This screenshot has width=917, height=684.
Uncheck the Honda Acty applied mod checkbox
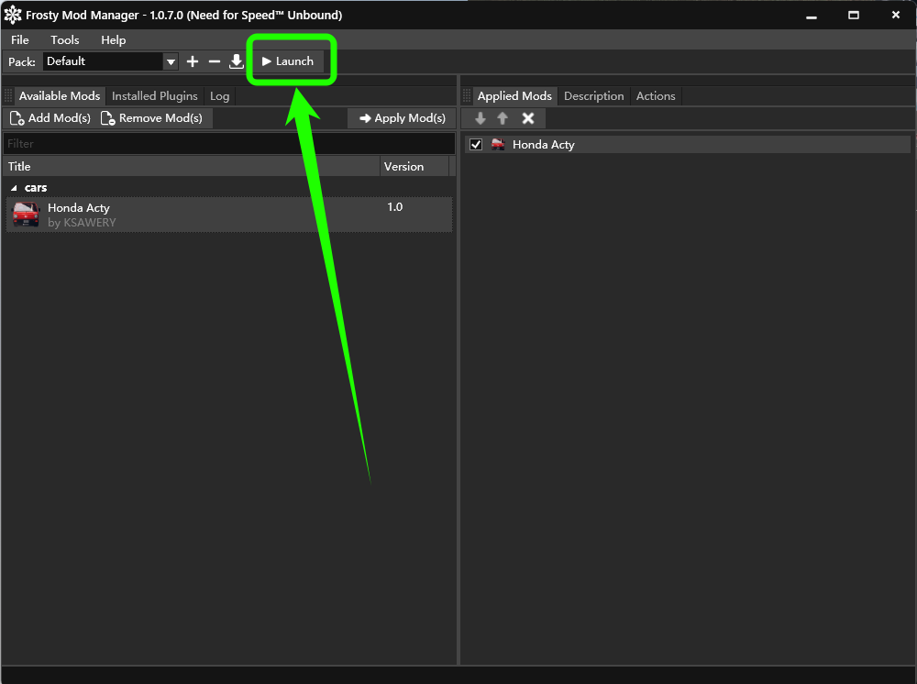point(476,144)
